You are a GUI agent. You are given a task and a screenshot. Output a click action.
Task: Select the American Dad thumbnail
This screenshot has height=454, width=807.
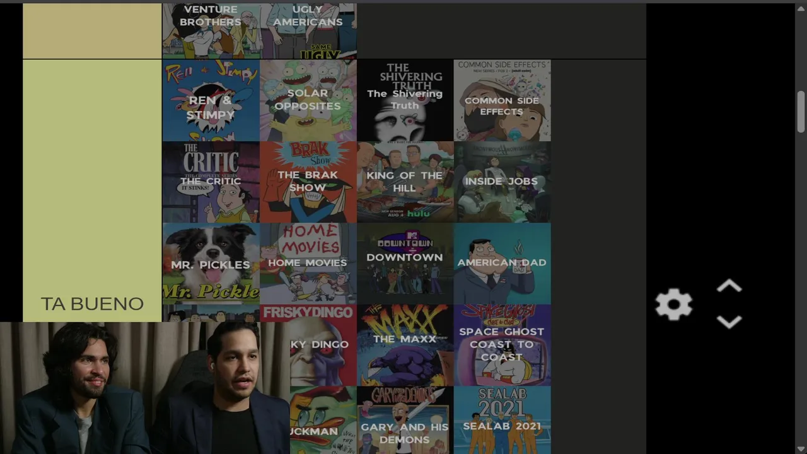point(502,263)
